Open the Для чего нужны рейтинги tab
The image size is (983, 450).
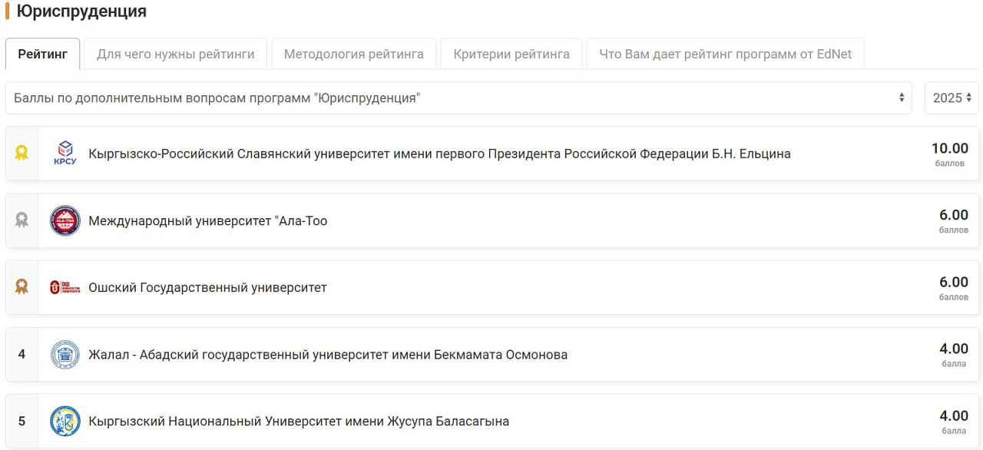[175, 55]
